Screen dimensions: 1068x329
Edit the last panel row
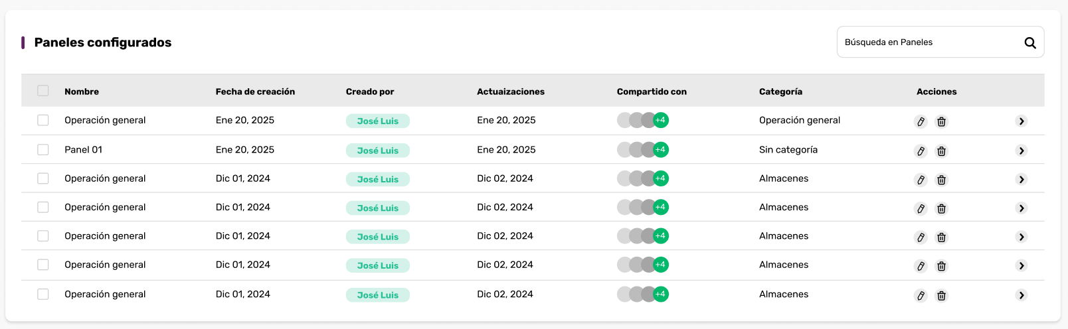pyautogui.click(x=921, y=296)
